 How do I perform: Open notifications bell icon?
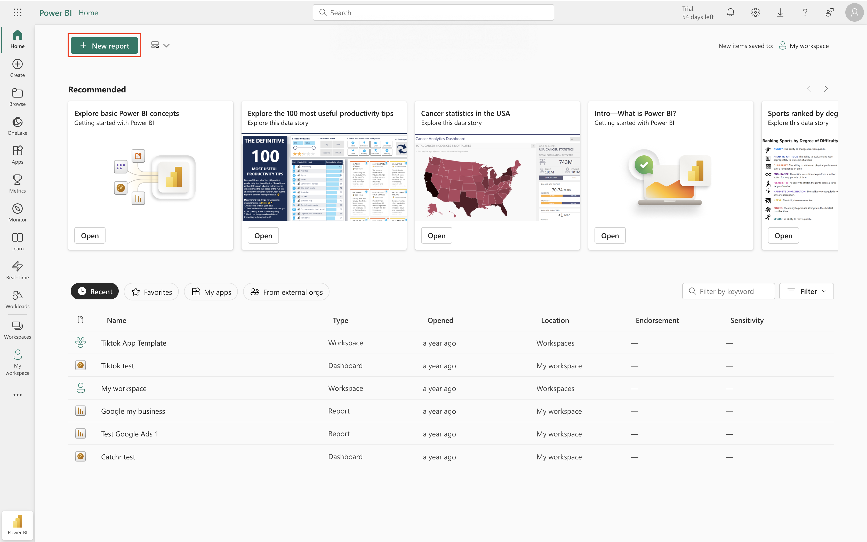[x=730, y=13]
